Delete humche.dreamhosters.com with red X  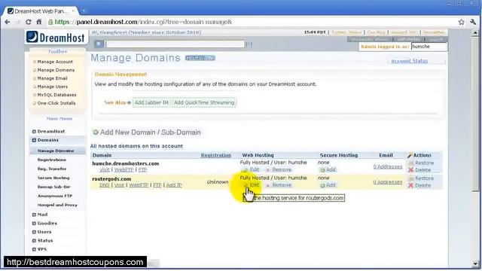click(x=410, y=170)
